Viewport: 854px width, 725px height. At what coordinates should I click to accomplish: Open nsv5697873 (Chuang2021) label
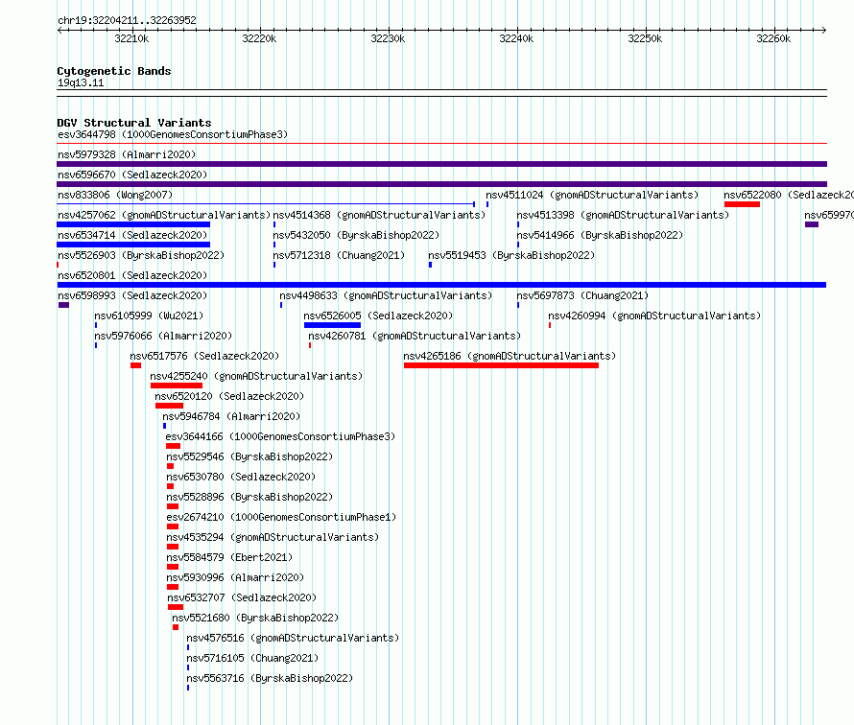coord(582,295)
